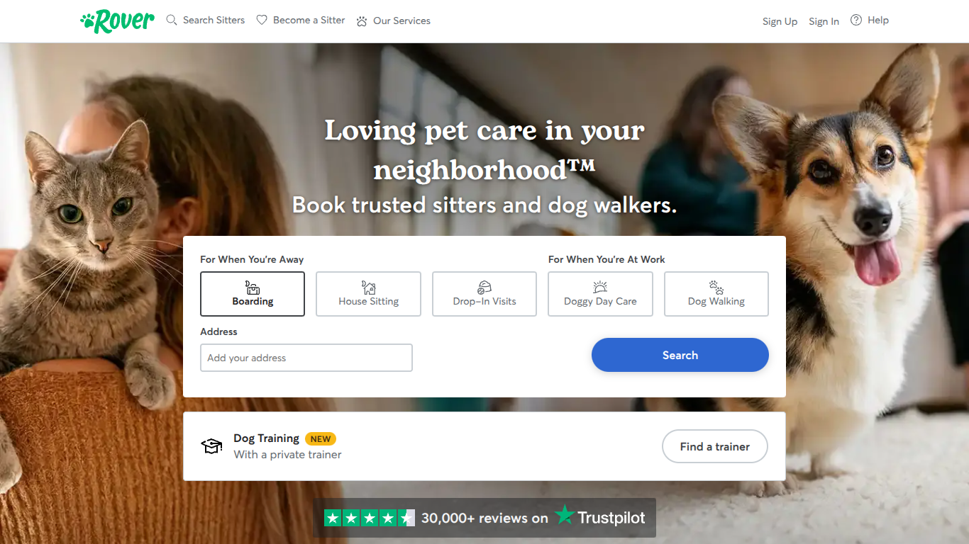Screen dimensions: 969x544
Task: Select the House Sitting service option
Action: (x=368, y=294)
